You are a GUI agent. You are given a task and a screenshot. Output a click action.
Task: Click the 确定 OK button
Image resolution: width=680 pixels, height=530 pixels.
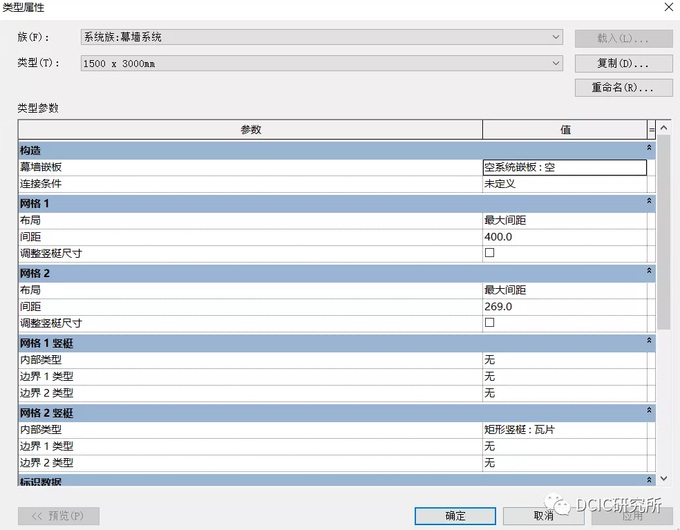tap(455, 515)
